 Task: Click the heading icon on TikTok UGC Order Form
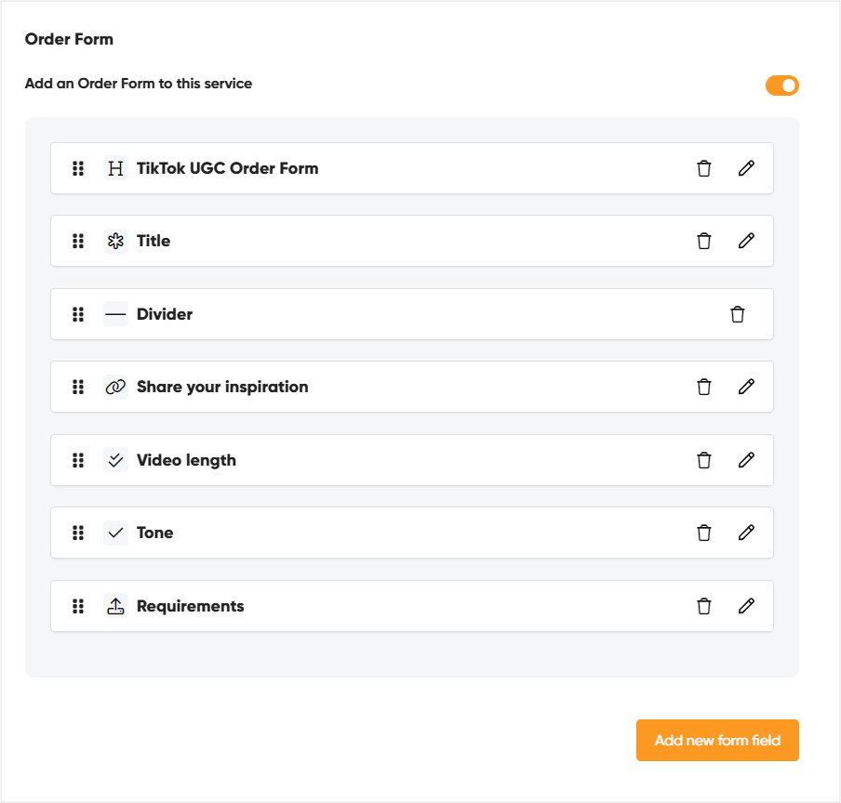pos(114,168)
